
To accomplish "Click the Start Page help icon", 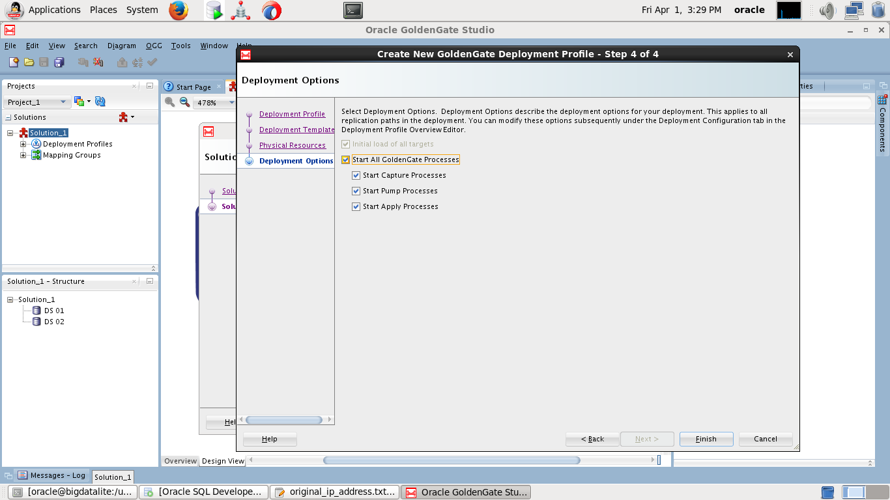I will (169, 87).
